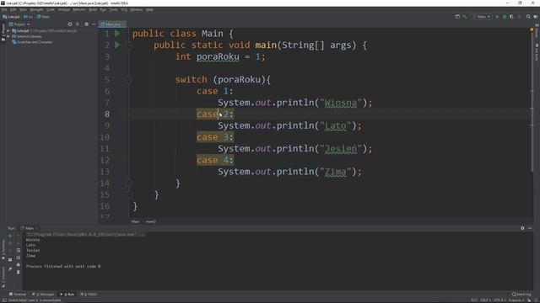This screenshot has width=540, height=303.
Task: Open the Edit menu
Action: (13, 9)
